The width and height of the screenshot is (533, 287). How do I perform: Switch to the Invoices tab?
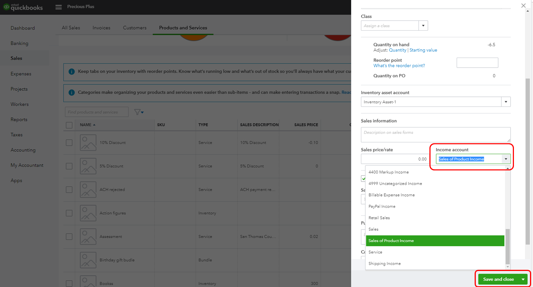tap(101, 28)
